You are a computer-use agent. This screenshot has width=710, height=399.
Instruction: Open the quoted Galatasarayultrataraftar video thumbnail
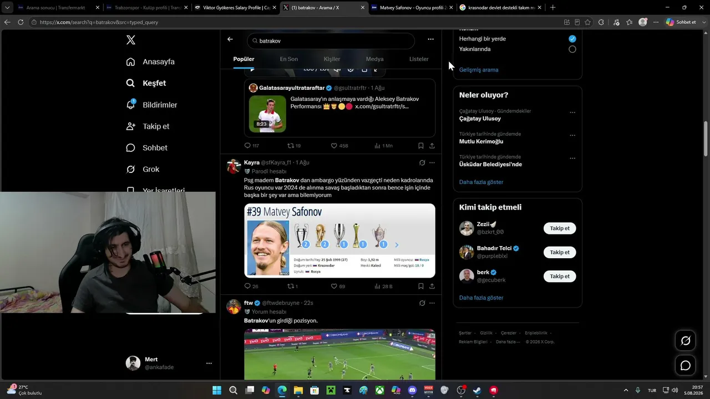(267, 114)
